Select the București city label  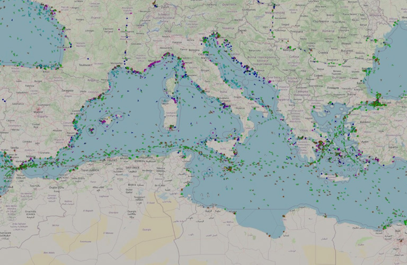pos(347,51)
